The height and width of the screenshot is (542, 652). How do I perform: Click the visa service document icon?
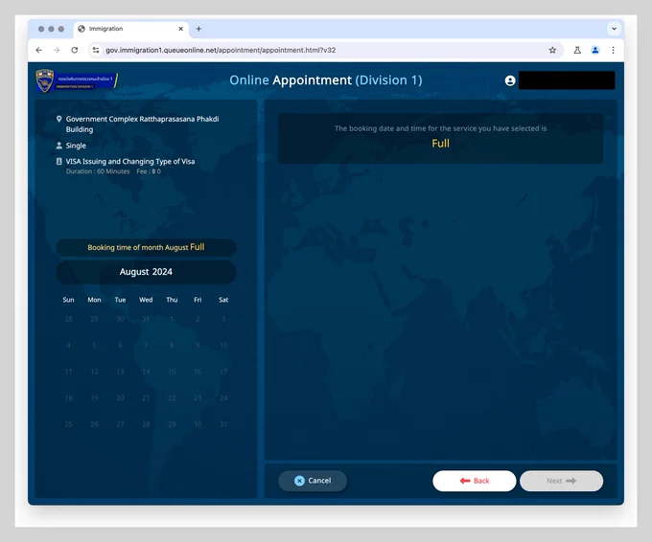click(x=59, y=161)
